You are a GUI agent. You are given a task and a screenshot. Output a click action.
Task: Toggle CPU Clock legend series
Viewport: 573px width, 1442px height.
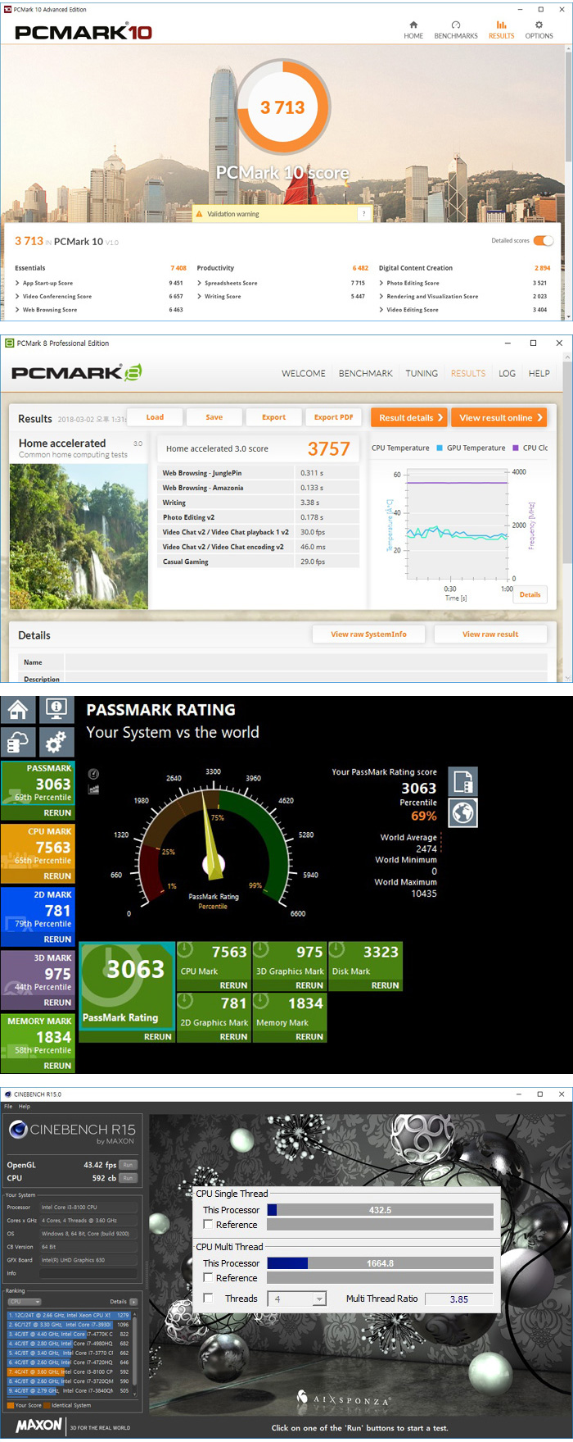point(530,448)
